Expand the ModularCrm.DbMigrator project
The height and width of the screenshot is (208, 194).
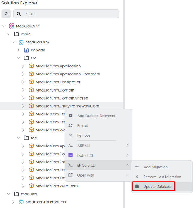click(23, 82)
